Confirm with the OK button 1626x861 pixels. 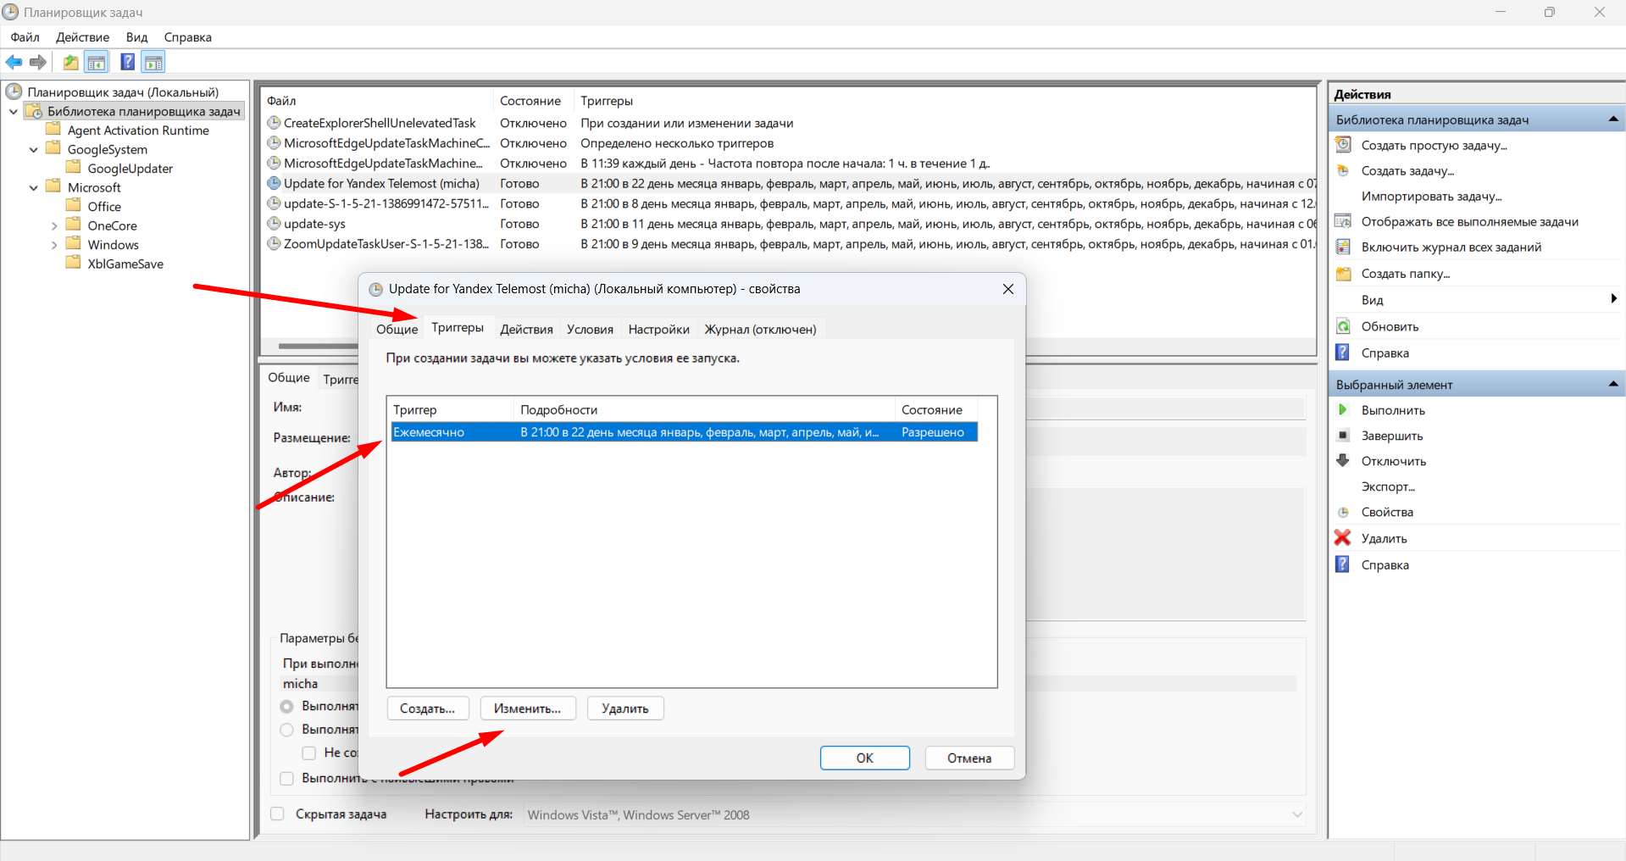point(865,758)
